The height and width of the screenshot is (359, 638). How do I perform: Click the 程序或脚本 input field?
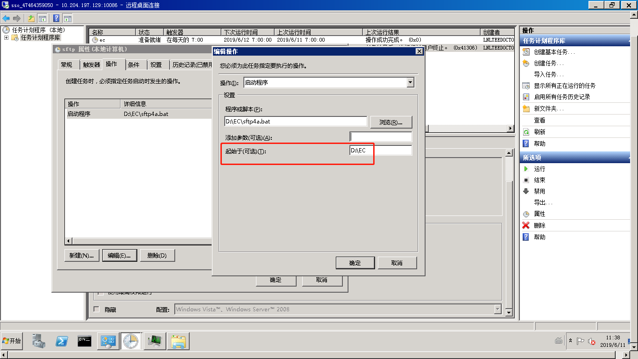[x=296, y=121]
